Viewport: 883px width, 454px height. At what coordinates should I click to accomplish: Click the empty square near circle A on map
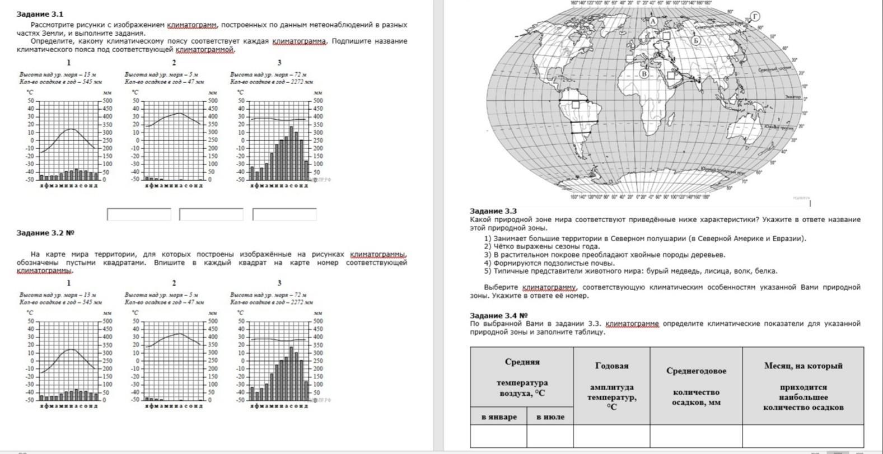coord(666,35)
